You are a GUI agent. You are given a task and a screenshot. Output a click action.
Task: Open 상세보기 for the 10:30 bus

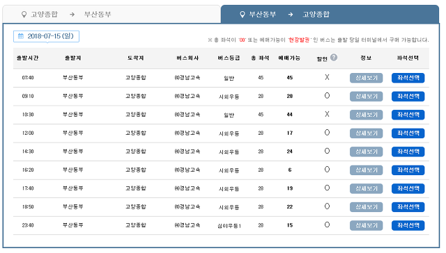pos(366,115)
